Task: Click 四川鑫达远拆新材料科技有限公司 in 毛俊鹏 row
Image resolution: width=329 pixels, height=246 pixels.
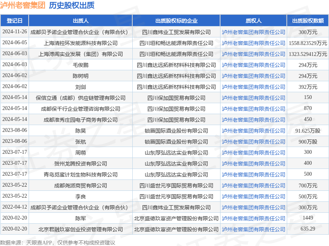Action: pos(176,65)
